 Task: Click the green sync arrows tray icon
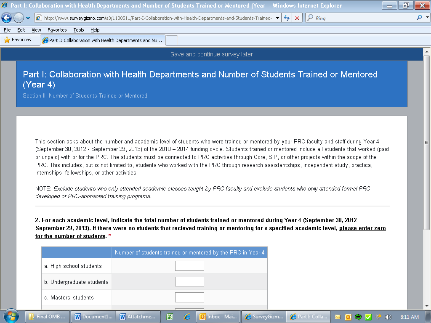click(358, 317)
